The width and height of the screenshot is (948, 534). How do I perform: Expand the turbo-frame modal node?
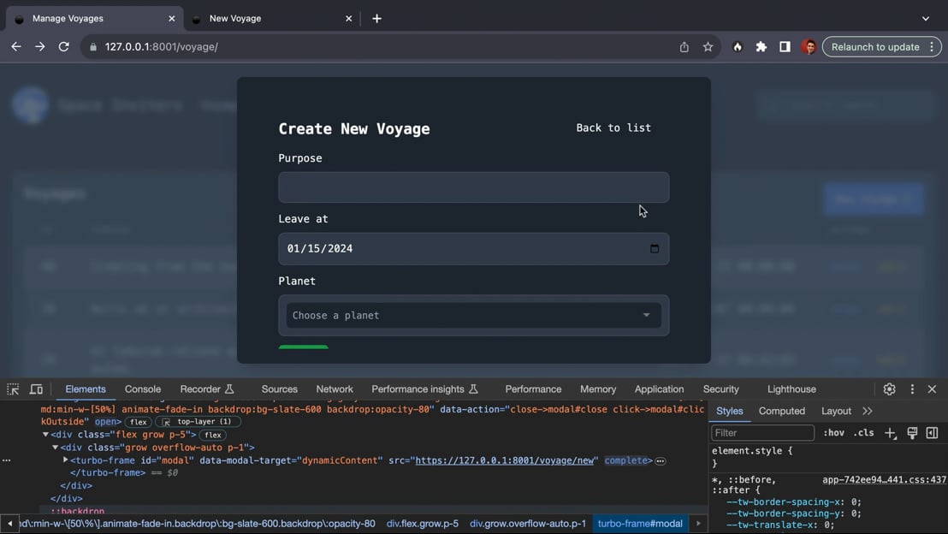click(x=66, y=460)
